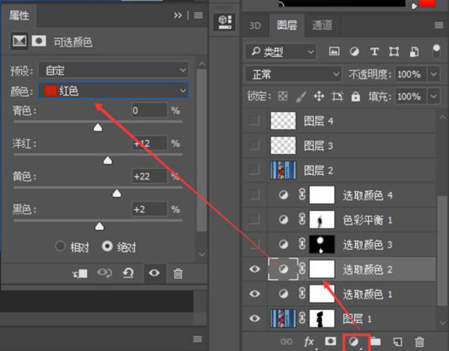Delete layer trash icon in Layers panel
This screenshot has width=449, height=351.
420,341
